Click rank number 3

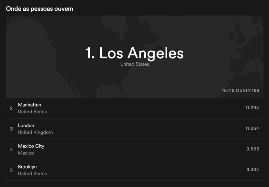[11, 129]
